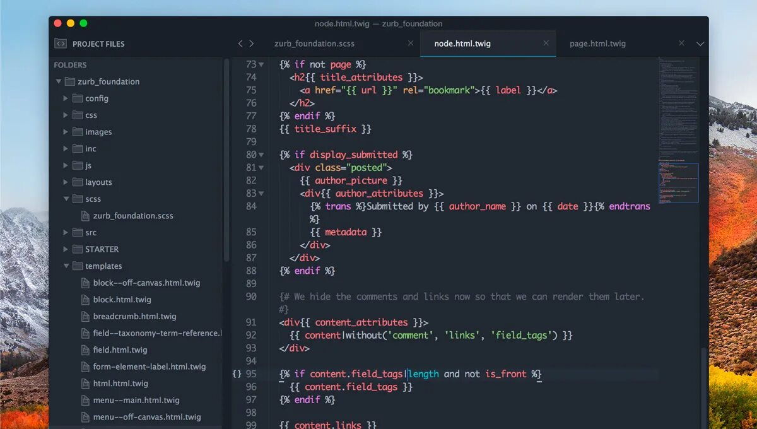757x429 pixels.
Task: Fold the div block at line 81
Action: pyautogui.click(x=261, y=168)
